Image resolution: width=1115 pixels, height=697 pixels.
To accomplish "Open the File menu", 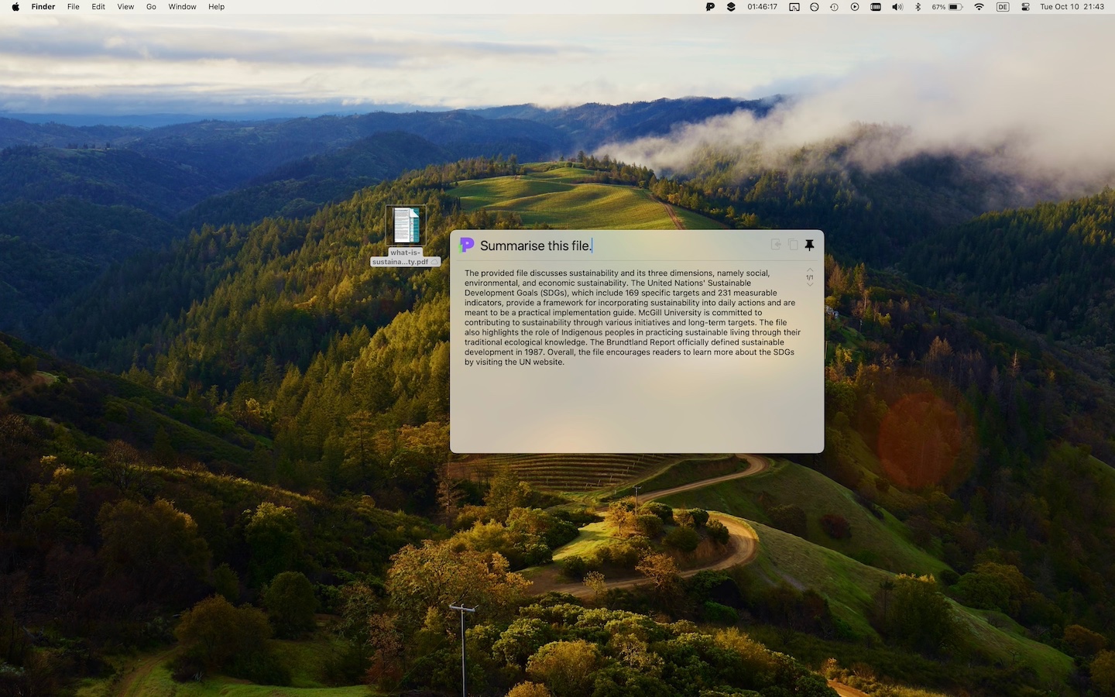I will pyautogui.click(x=73, y=7).
